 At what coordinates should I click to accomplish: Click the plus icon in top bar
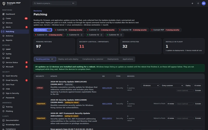192,3
